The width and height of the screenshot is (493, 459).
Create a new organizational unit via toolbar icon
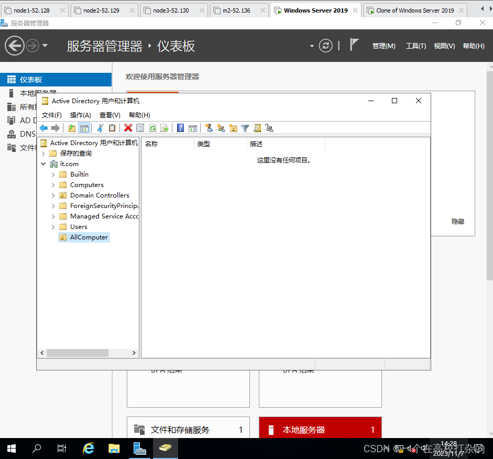233,128
